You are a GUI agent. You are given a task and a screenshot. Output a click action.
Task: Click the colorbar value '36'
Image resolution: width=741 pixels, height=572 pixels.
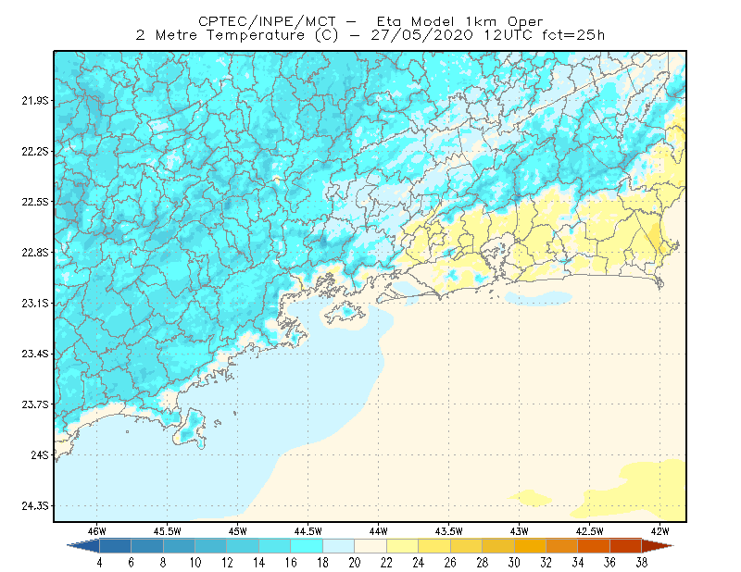click(610, 563)
